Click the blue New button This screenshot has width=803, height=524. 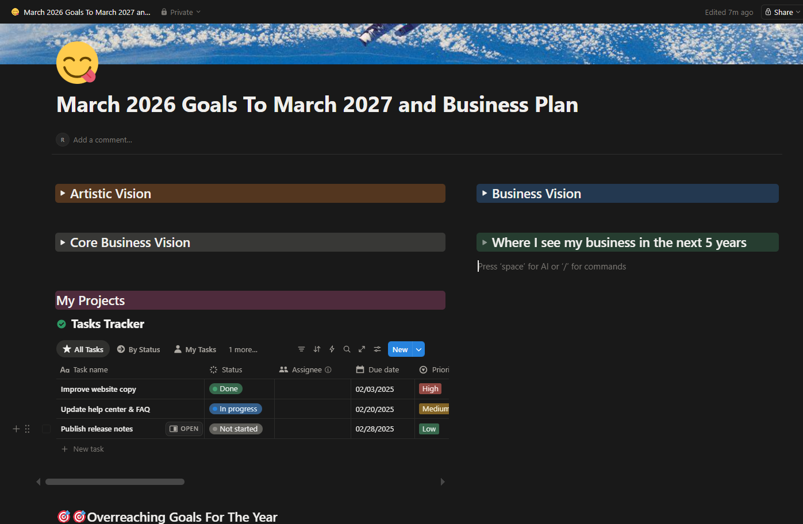pos(400,349)
